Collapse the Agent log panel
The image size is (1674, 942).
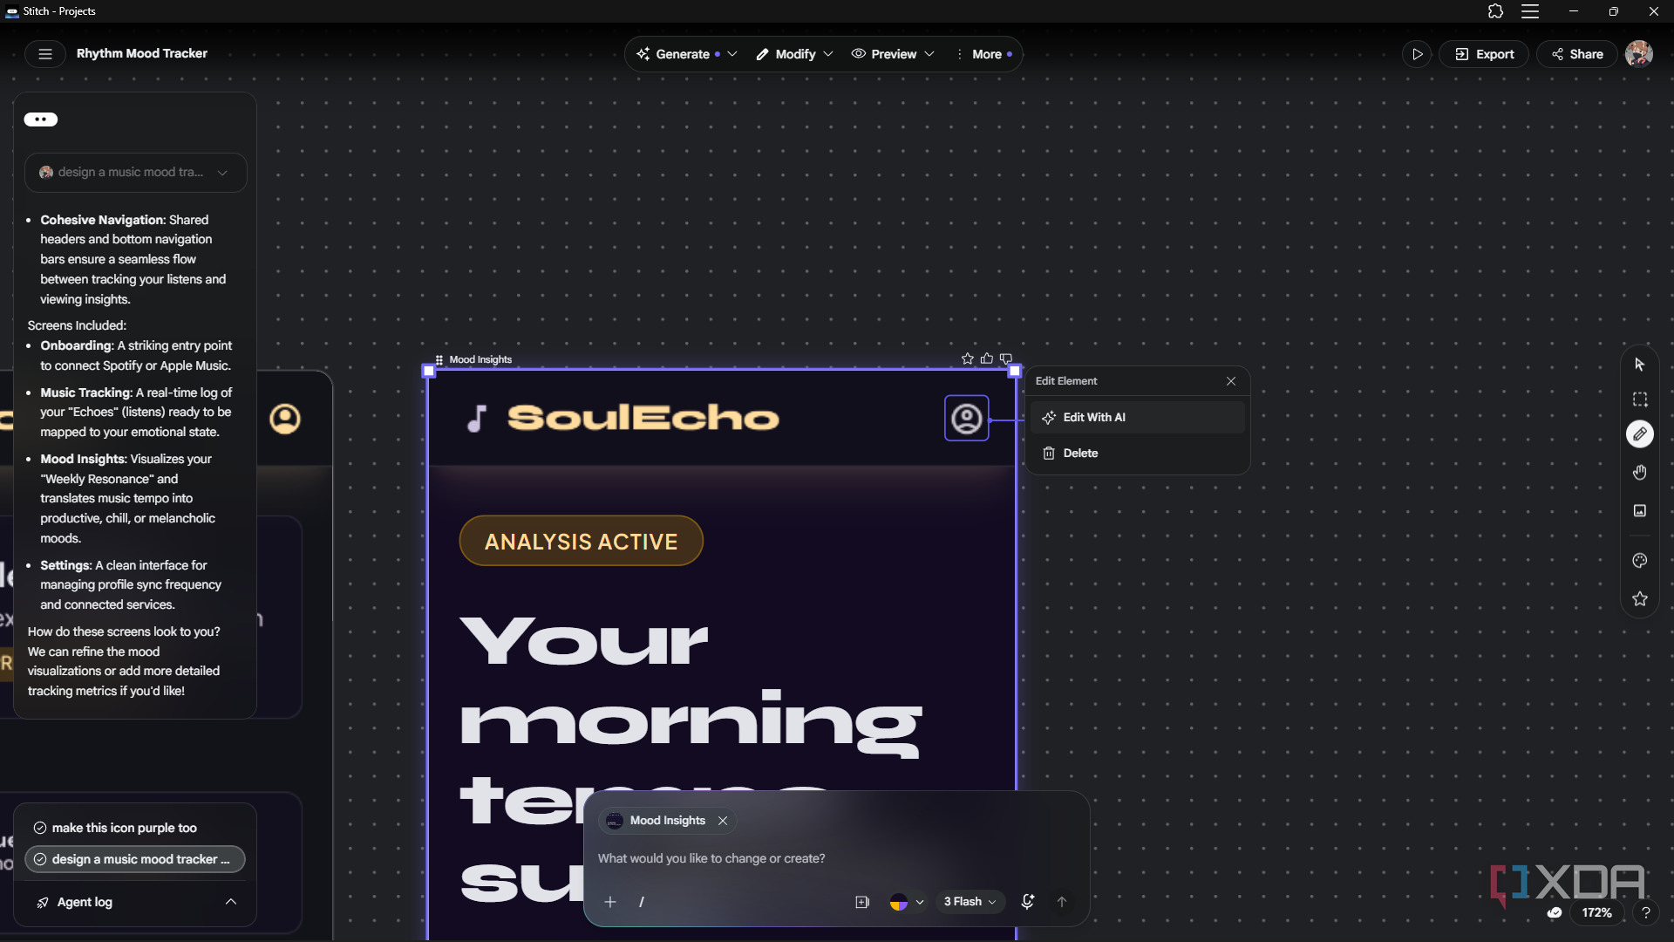click(x=230, y=902)
